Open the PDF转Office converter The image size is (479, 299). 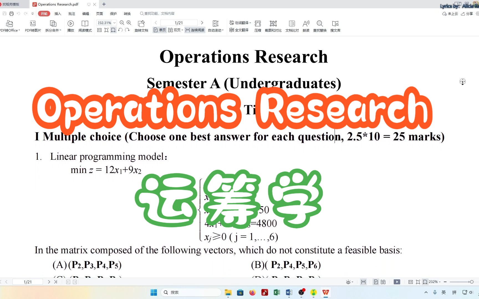click(9, 26)
